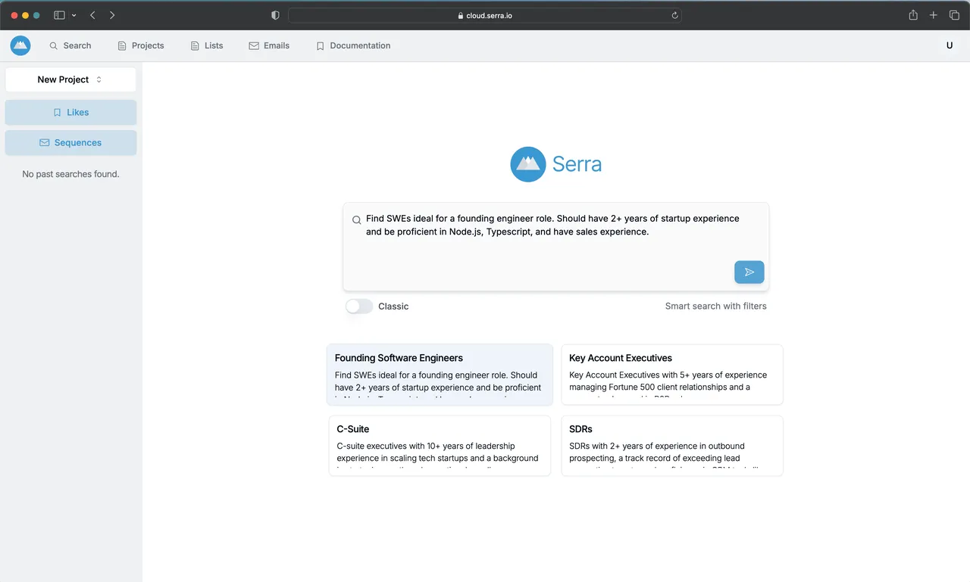Viewport: 970px width, 582px height.
Task: Click 'No past searches found.' text
Action: (70, 174)
